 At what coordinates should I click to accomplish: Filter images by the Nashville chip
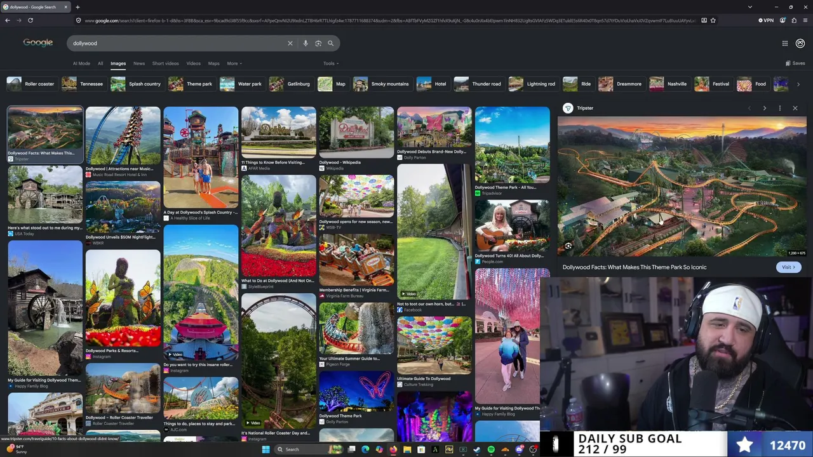(669, 84)
